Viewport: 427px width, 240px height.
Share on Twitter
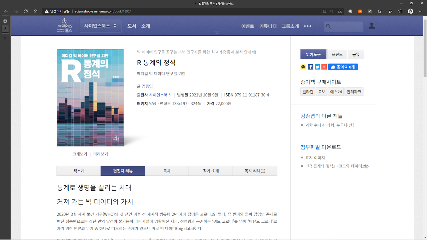point(317,67)
